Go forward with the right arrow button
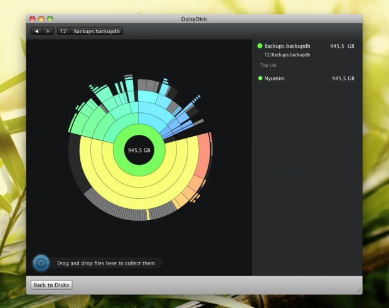Image resolution: width=389 pixels, height=308 pixels. [48, 31]
